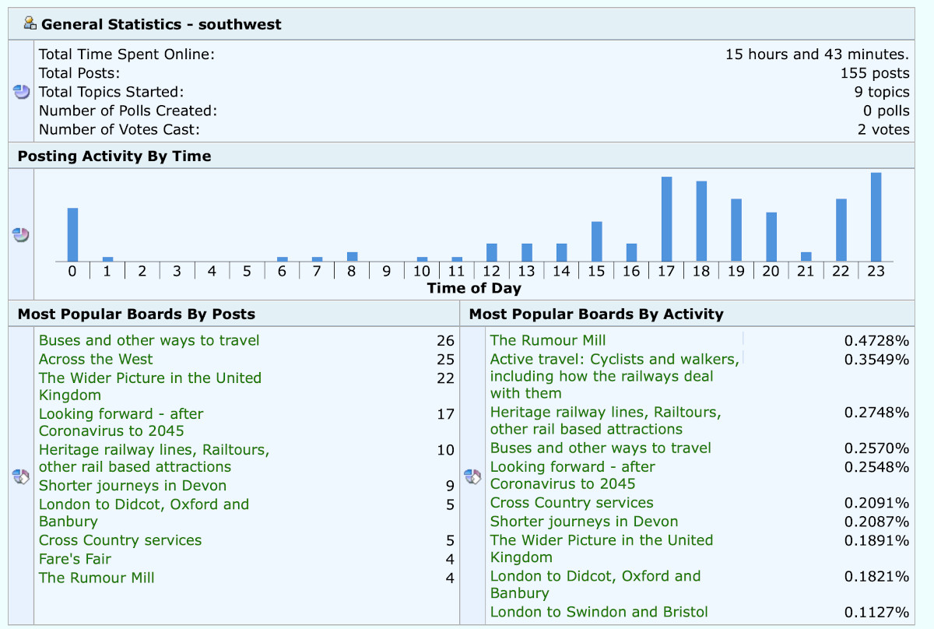
Task: Click the user icon beside General Statistics title
Action: (x=30, y=23)
